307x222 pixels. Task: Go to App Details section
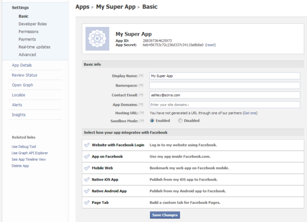tap(22, 65)
